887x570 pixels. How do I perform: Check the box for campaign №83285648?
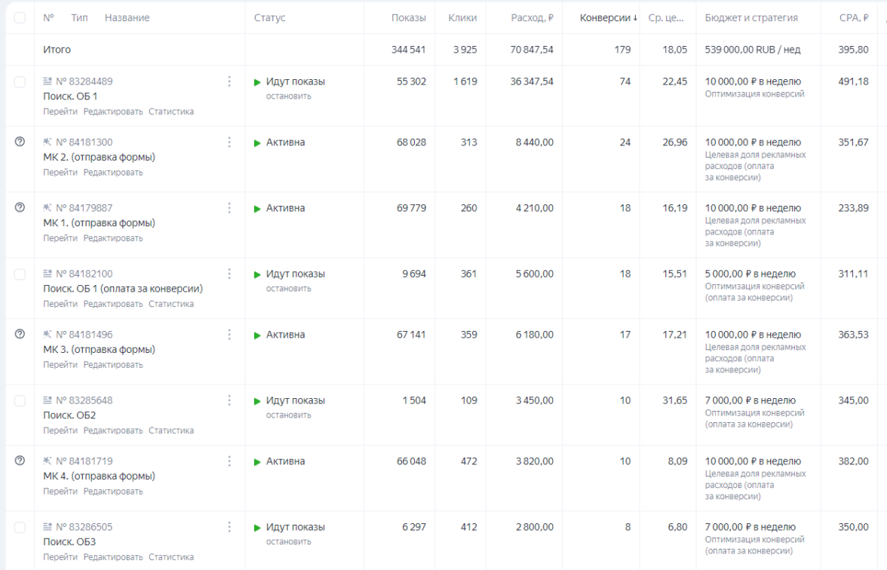[x=20, y=400]
